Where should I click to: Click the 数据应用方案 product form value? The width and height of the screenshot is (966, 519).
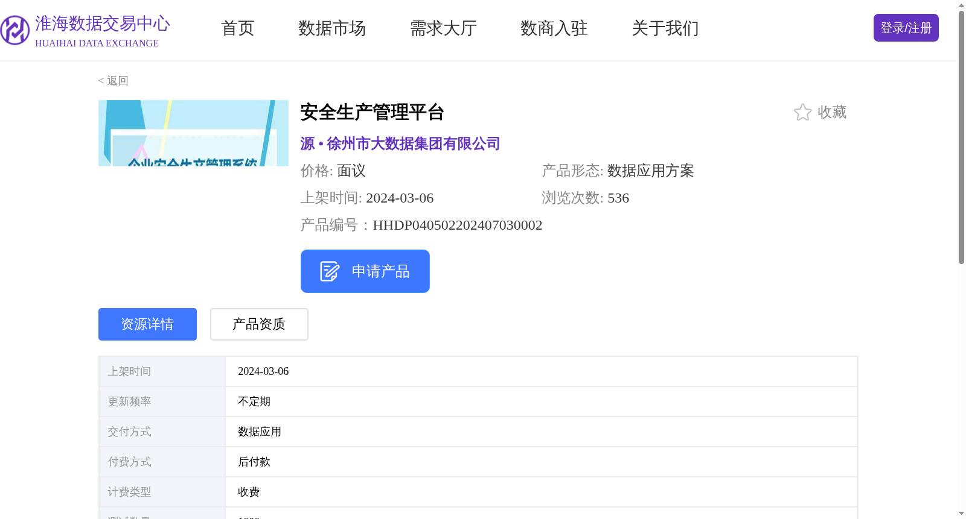pos(651,171)
